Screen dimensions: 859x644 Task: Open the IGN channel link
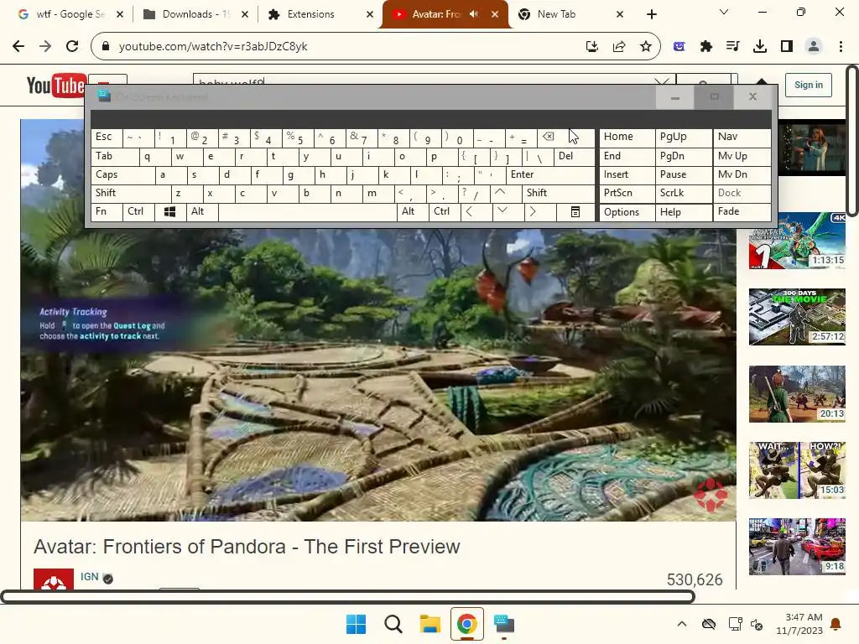click(x=89, y=577)
